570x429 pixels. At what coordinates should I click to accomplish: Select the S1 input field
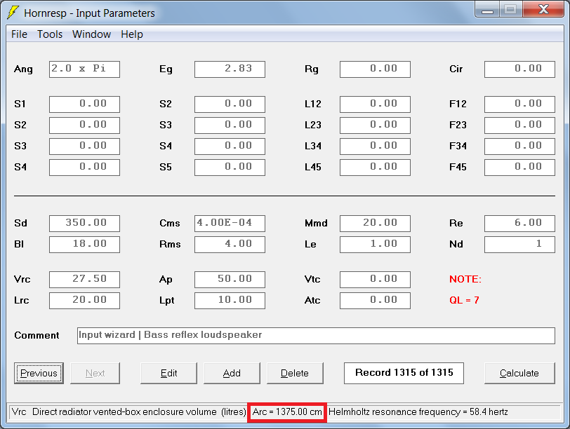84,104
